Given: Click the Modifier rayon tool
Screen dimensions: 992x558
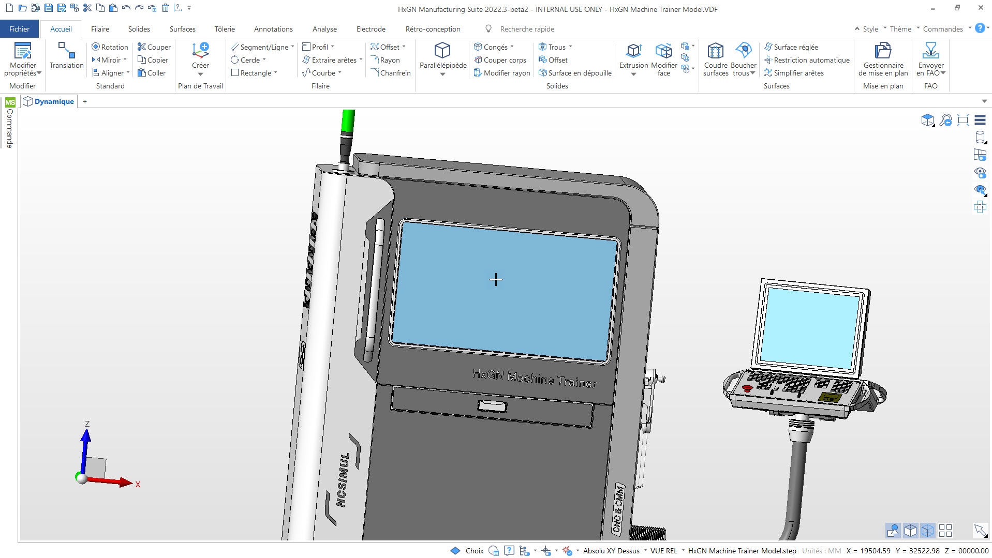Looking at the screenshot, I should [x=502, y=73].
